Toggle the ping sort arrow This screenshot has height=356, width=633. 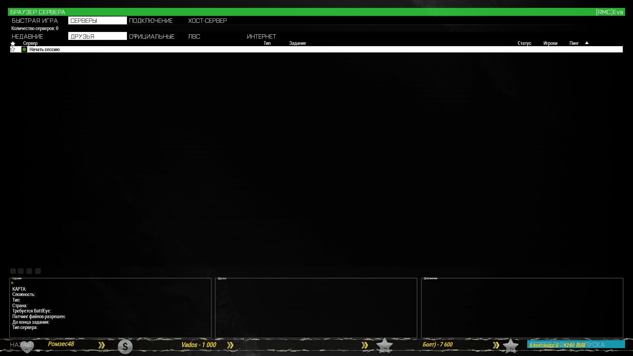click(x=587, y=43)
